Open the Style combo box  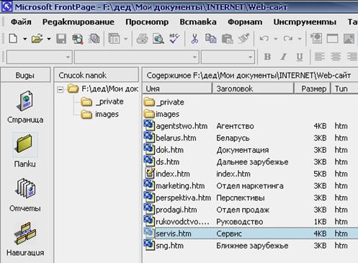tap(39, 57)
